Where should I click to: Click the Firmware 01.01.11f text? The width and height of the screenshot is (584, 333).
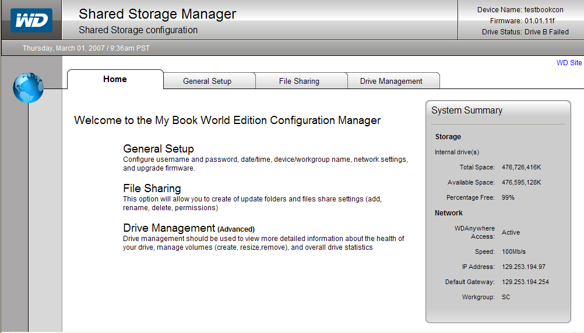click(x=522, y=21)
